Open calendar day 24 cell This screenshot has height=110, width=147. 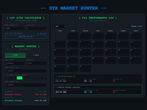pos(98,61)
